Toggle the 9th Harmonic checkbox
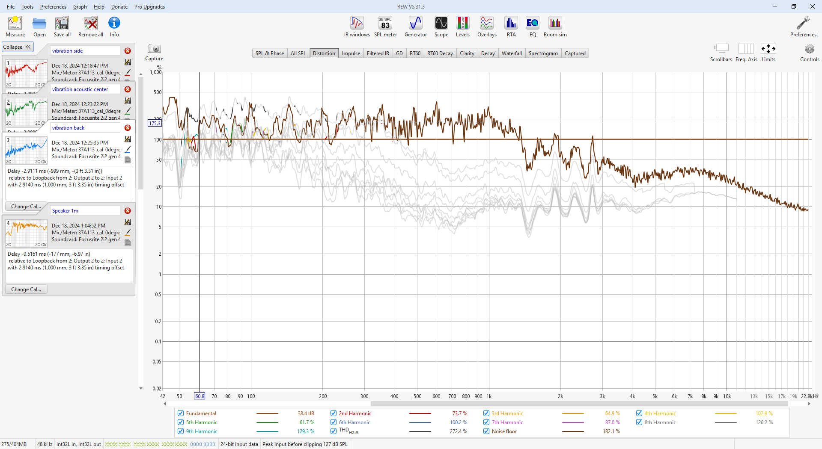 click(181, 431)
